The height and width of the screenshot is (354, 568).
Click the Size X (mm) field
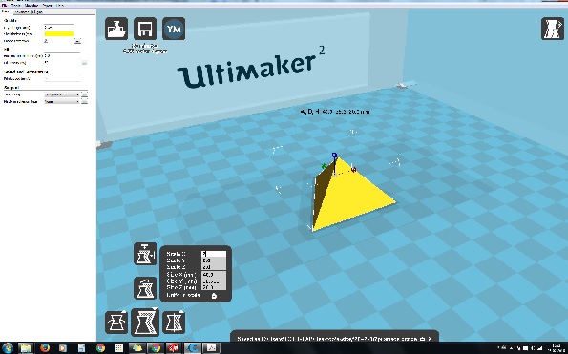click(214, 275)
